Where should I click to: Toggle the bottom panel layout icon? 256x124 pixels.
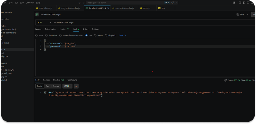248,3
